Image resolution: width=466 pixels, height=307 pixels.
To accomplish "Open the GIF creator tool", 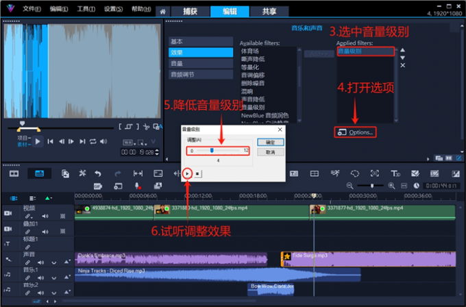I will [x=98, y=186].
